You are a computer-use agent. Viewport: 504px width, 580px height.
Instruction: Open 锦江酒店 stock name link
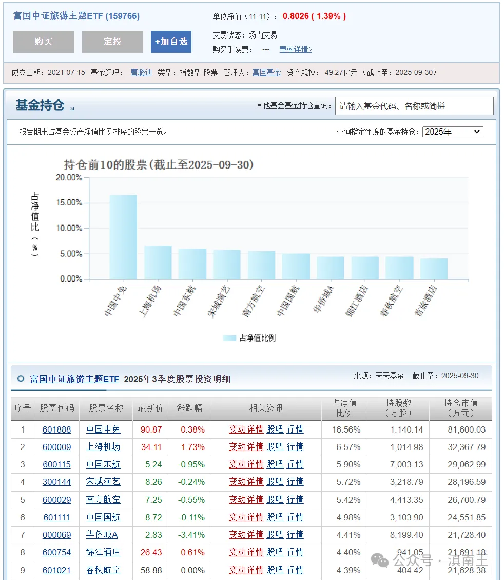pos(103,552)
